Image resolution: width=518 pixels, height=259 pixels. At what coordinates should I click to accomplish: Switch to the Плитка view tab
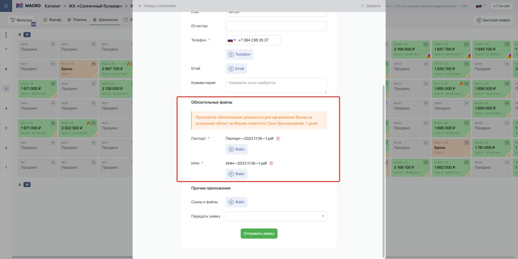77,20
